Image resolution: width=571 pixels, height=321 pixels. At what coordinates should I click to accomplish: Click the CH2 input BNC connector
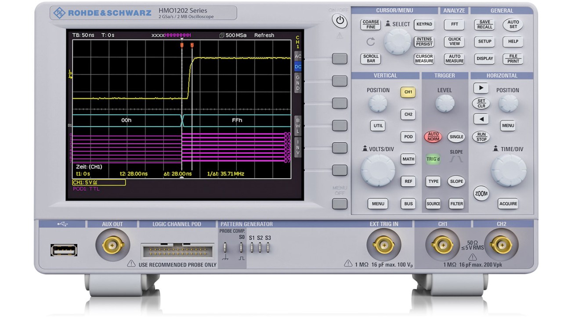tap(501, 245)
